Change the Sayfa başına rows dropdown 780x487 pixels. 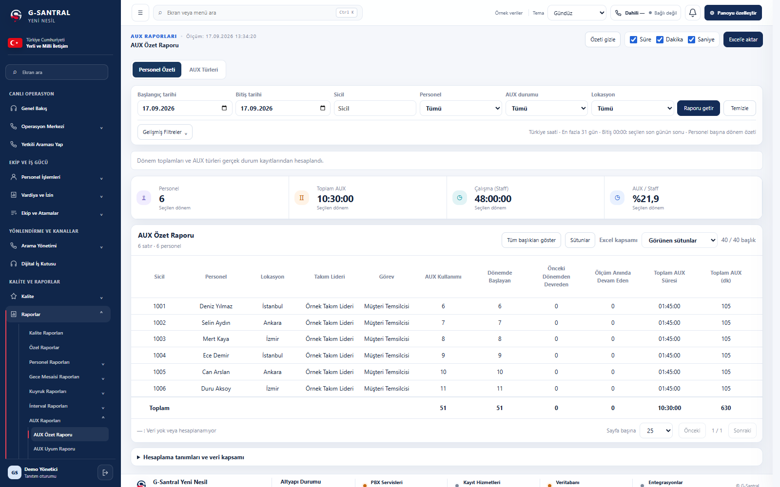pyautogui.click(x=656, y=431)
